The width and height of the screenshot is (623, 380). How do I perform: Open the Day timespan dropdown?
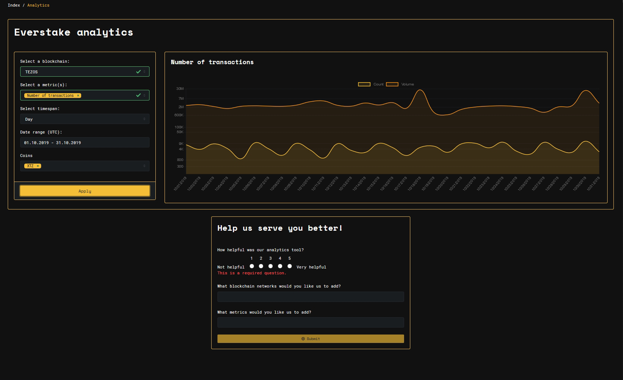click(x=84, y=119)
